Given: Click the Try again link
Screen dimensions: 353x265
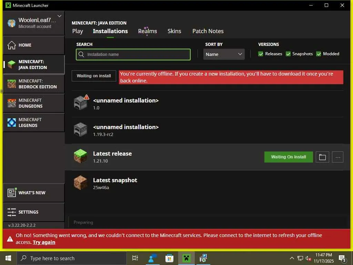Looking at the screenshot, I should (x=44, y=242).
